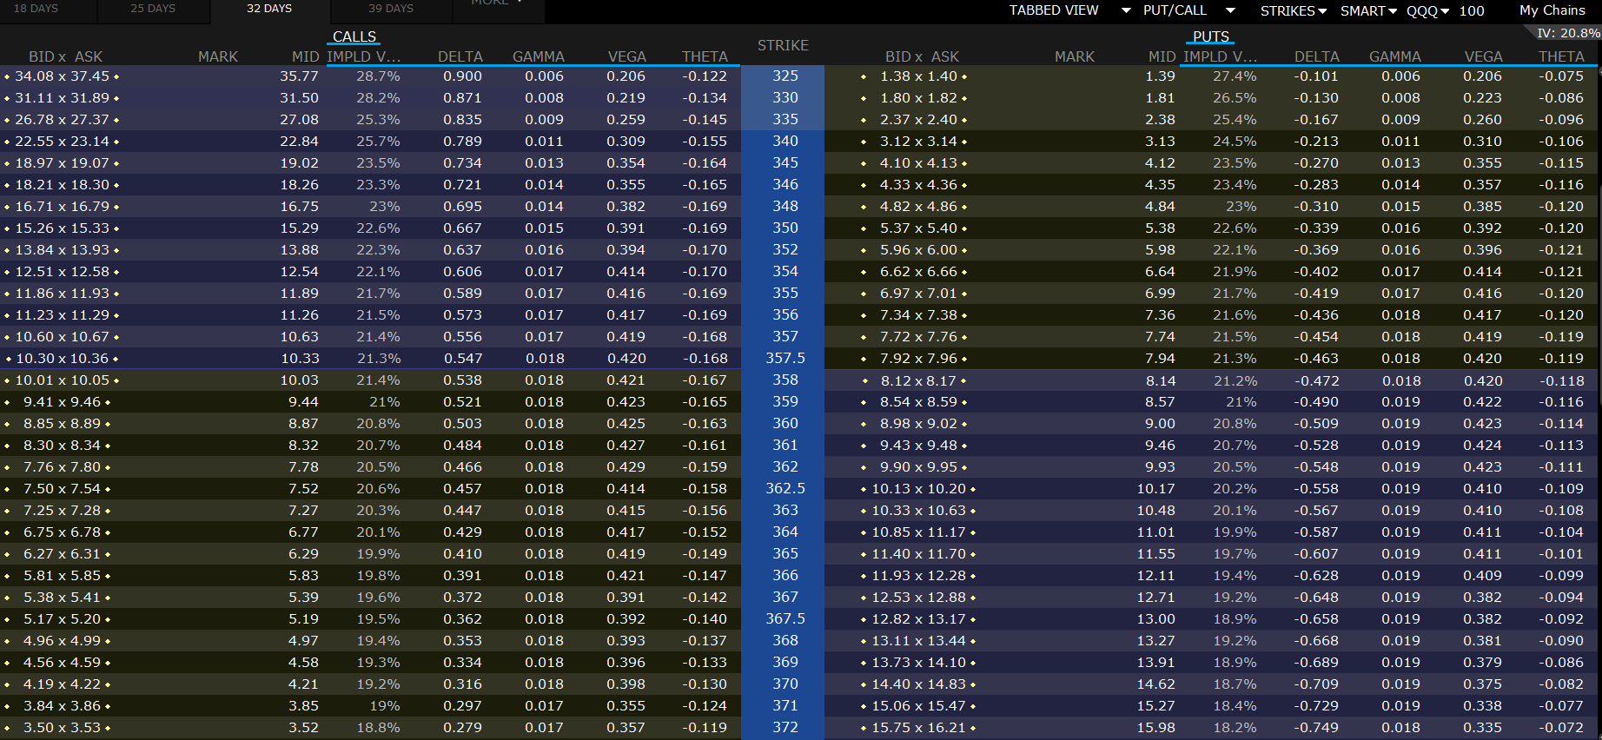This screenshot has height=740, width=1602.
Task: Click the puts THETA column header
Action: click(x=1561, y=56)
